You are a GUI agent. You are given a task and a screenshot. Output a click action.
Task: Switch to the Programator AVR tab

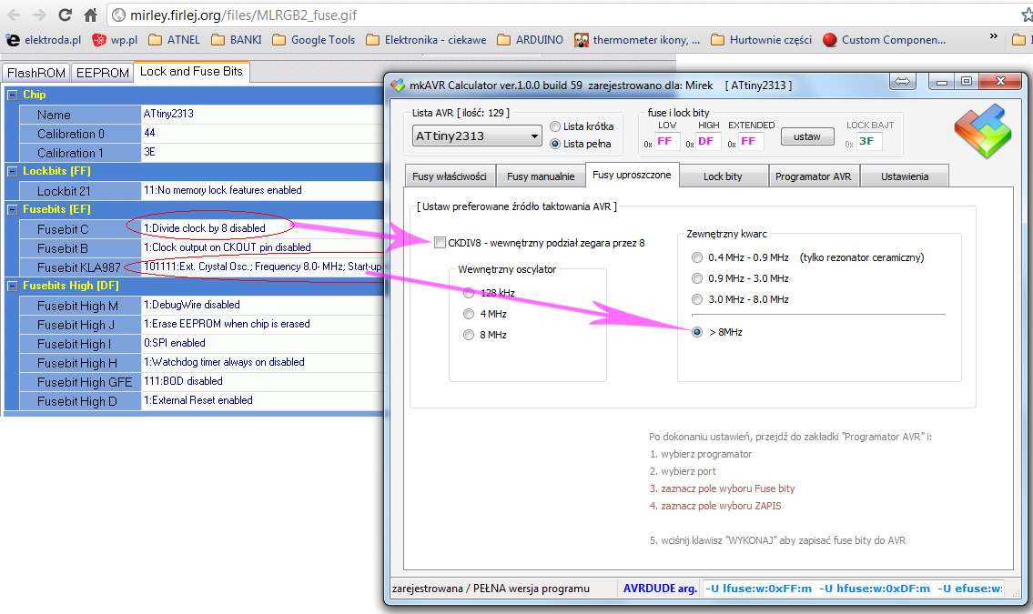(814, 176)
